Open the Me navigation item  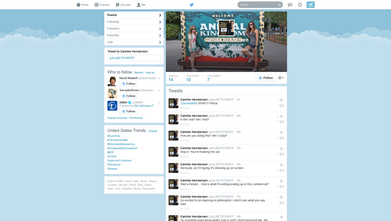tap(141, 5)
